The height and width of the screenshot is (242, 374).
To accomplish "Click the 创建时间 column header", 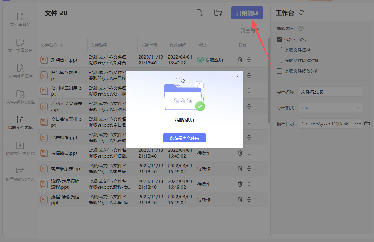I will (x=149, y=45).
